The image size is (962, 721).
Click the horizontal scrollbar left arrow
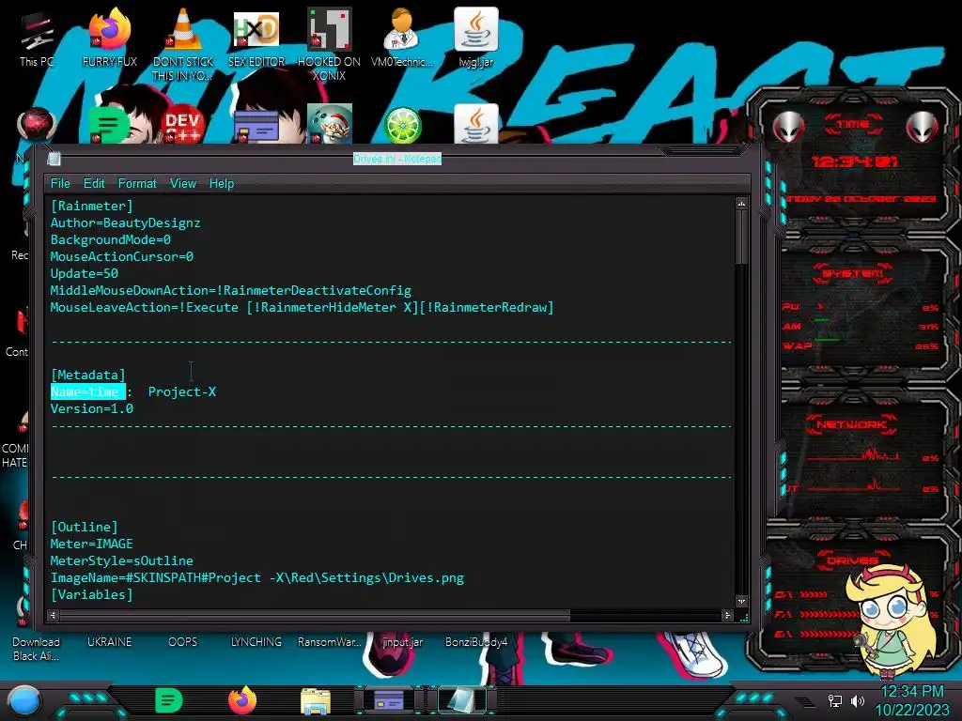54,615
